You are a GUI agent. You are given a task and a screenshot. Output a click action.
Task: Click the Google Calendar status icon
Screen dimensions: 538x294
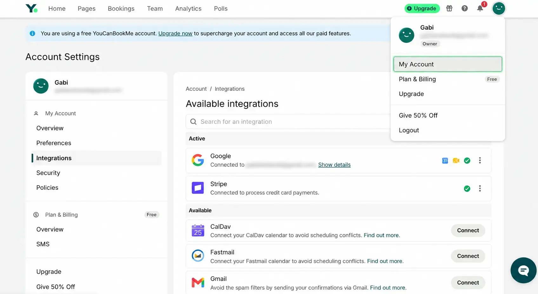[445, 161]
